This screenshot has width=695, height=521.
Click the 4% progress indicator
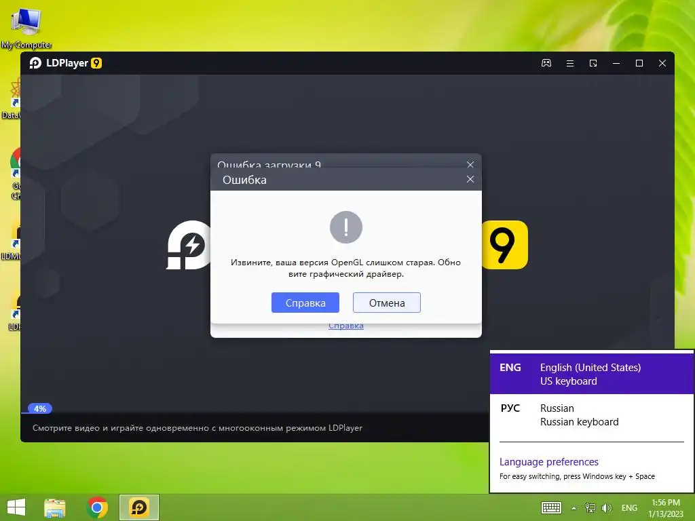pos(40,408)
